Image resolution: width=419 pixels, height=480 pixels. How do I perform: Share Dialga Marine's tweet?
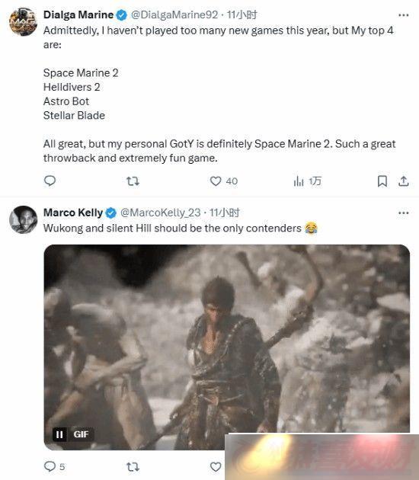pyautogui.click(x=404, y=181)
